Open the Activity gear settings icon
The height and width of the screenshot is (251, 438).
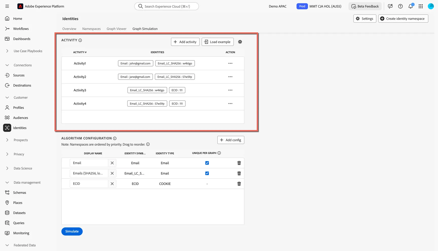pyautogui.click(x=240, y=42)
